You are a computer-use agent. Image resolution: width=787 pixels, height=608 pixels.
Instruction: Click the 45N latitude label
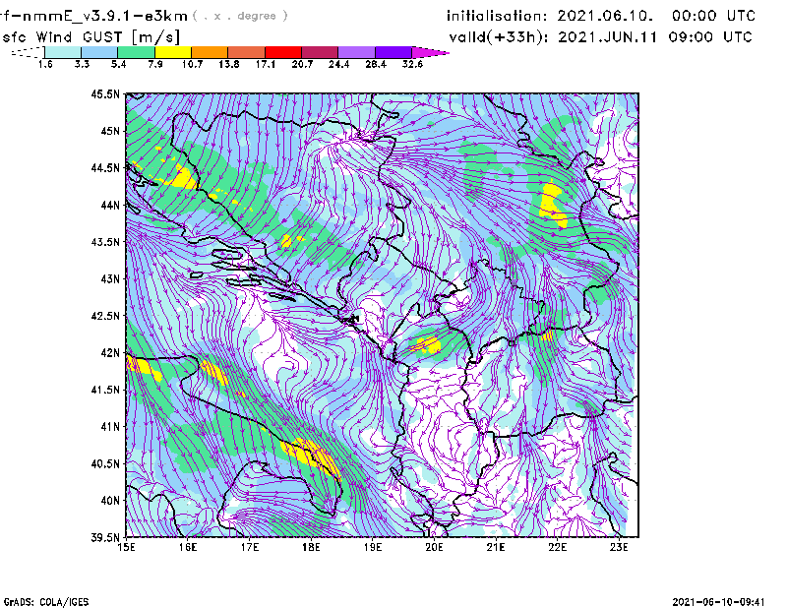(110, 131)
